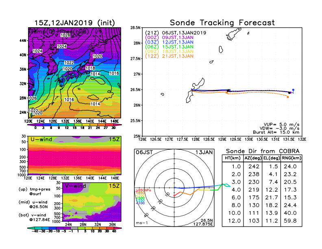The height and width of the screenshot is (249, 322).
Task: Click azimuth value 238 in the table
Action: coord(254,174)
